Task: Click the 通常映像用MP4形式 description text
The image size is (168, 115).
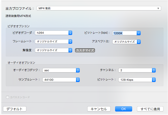Action: pos(18,16)
